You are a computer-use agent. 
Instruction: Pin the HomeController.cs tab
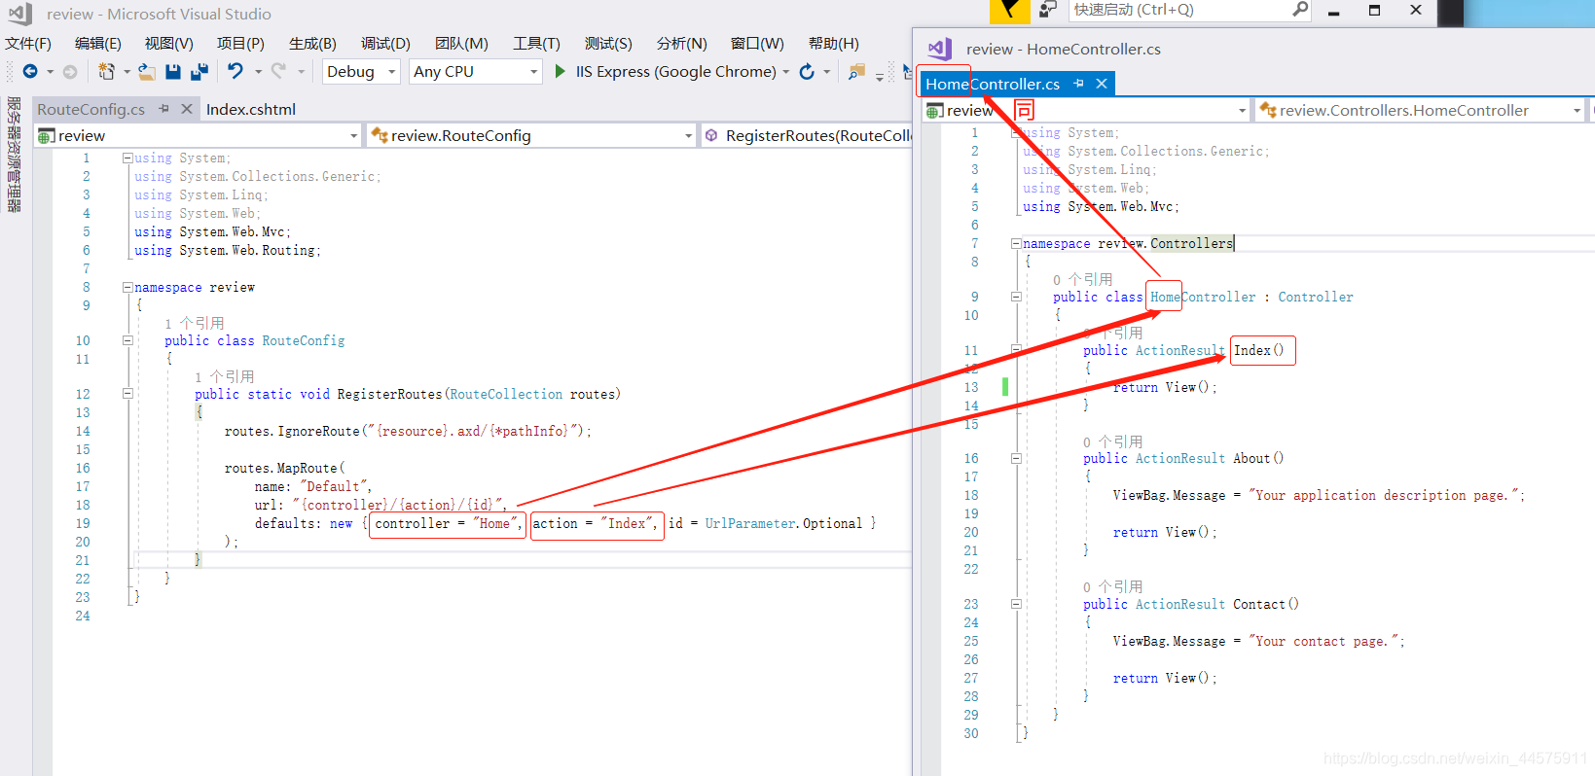pos(1078,84)
